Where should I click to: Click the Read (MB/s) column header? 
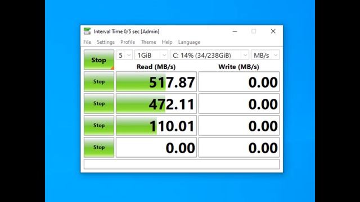coord(156,67)
